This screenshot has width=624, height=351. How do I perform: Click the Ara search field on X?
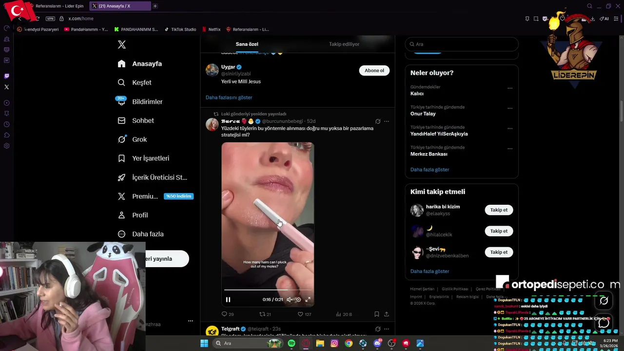(x=462, y=44)
